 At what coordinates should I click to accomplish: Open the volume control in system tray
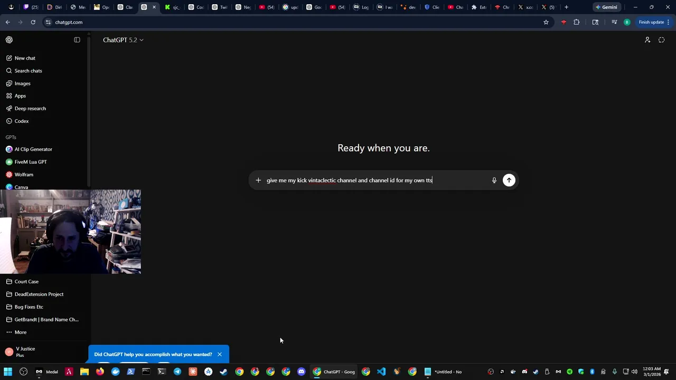[634, 372]
